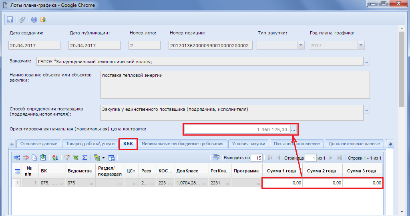Open the Тип закупки dropdown

301,45
